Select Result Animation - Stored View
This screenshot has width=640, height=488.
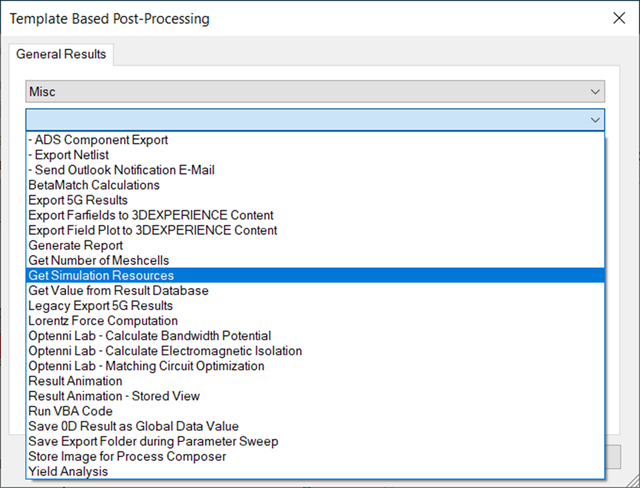pyautogui.click(x=315, y=396)
